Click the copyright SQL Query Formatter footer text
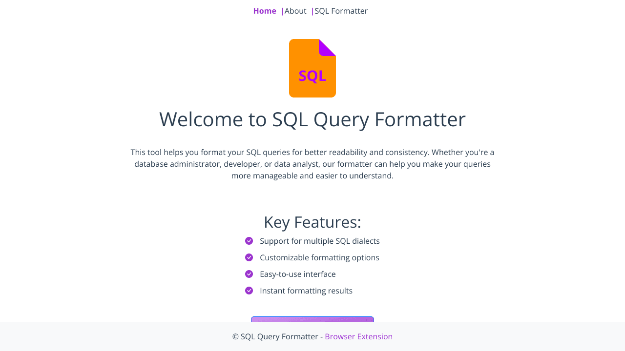The image size is (625, 351). 275,336
